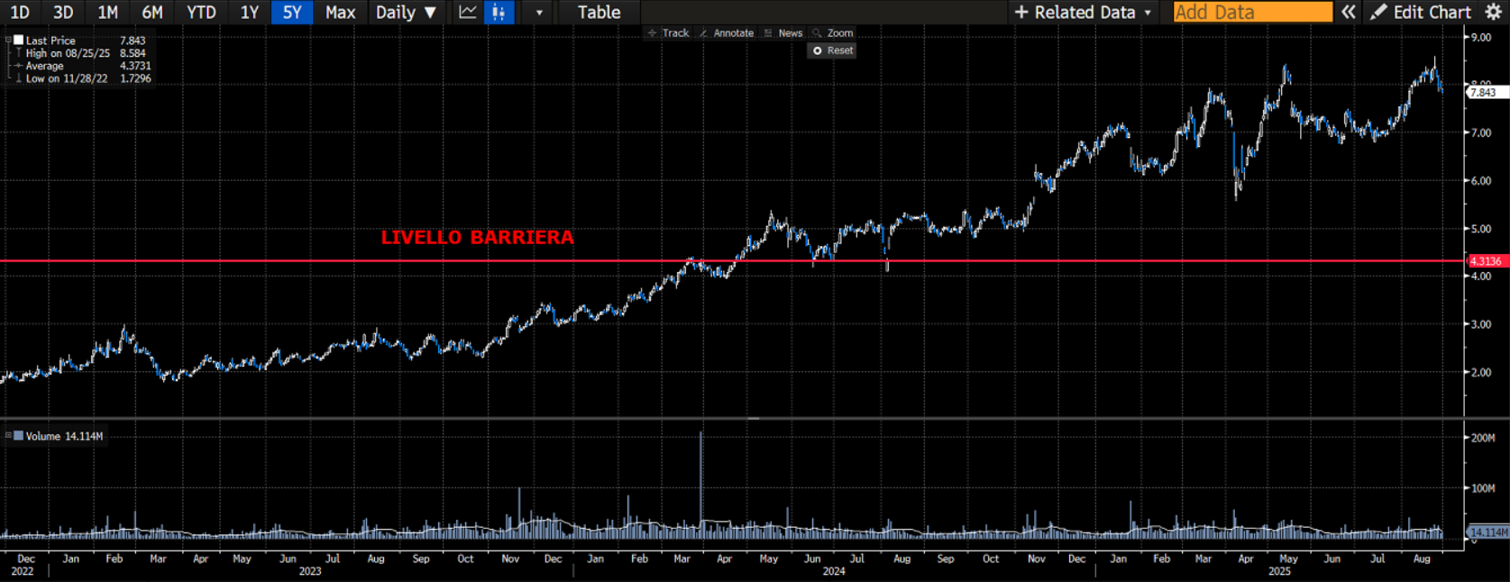
Task: Activate the Track crosshair tool
Action: click(668, 33)
